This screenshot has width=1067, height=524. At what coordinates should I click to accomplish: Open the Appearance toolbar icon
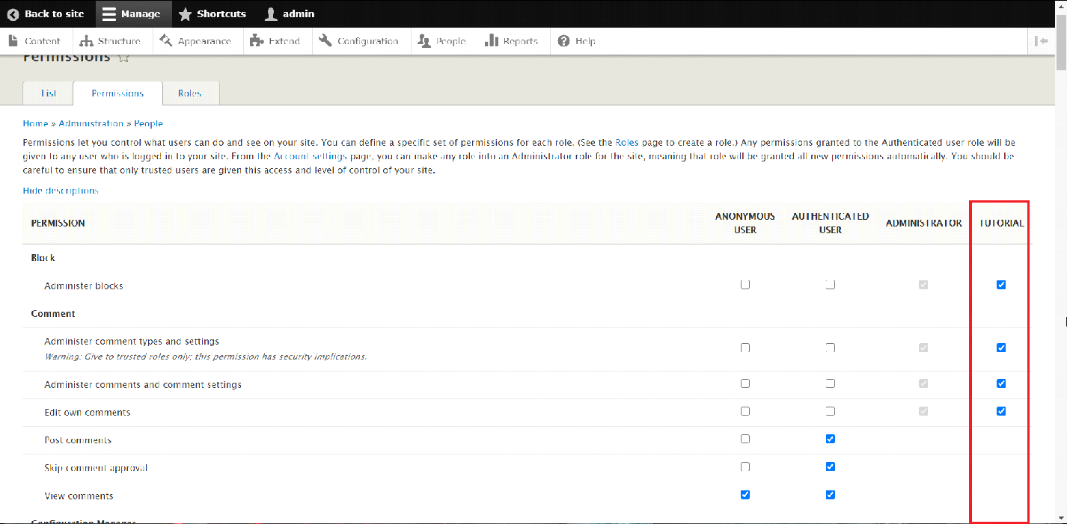coord(166,41)
